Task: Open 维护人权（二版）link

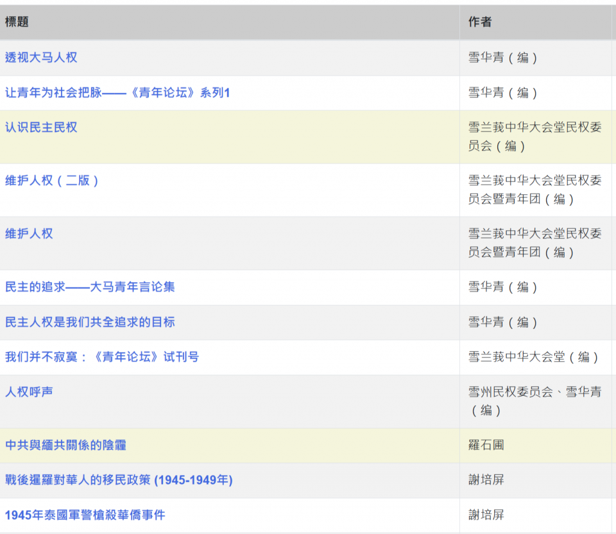Action: coord(52,181)
